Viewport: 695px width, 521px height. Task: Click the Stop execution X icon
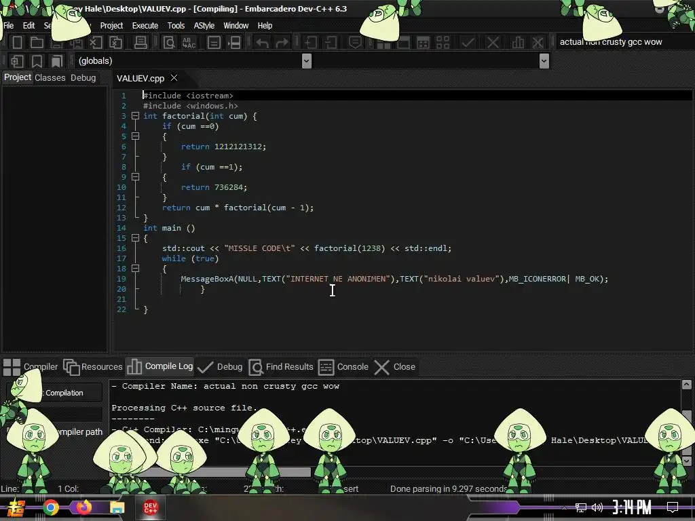(x=493, y=43)
